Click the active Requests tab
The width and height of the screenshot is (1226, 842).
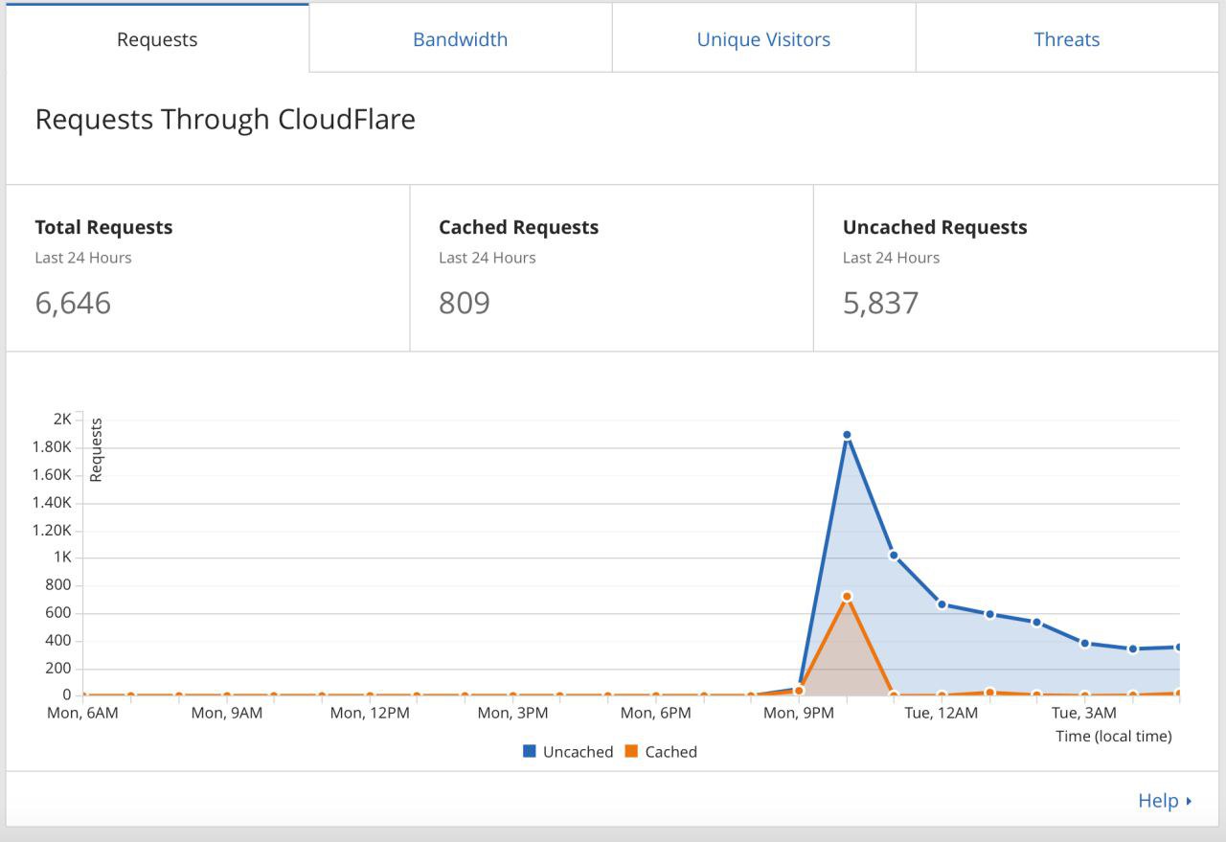click(157, 39)
